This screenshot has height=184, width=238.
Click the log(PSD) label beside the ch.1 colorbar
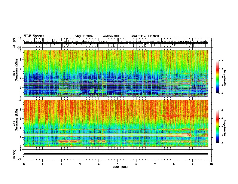coord(225,78)
